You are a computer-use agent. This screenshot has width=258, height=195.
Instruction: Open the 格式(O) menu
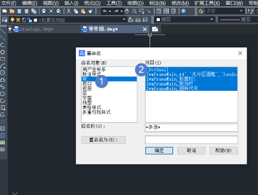tap(92, 3)
